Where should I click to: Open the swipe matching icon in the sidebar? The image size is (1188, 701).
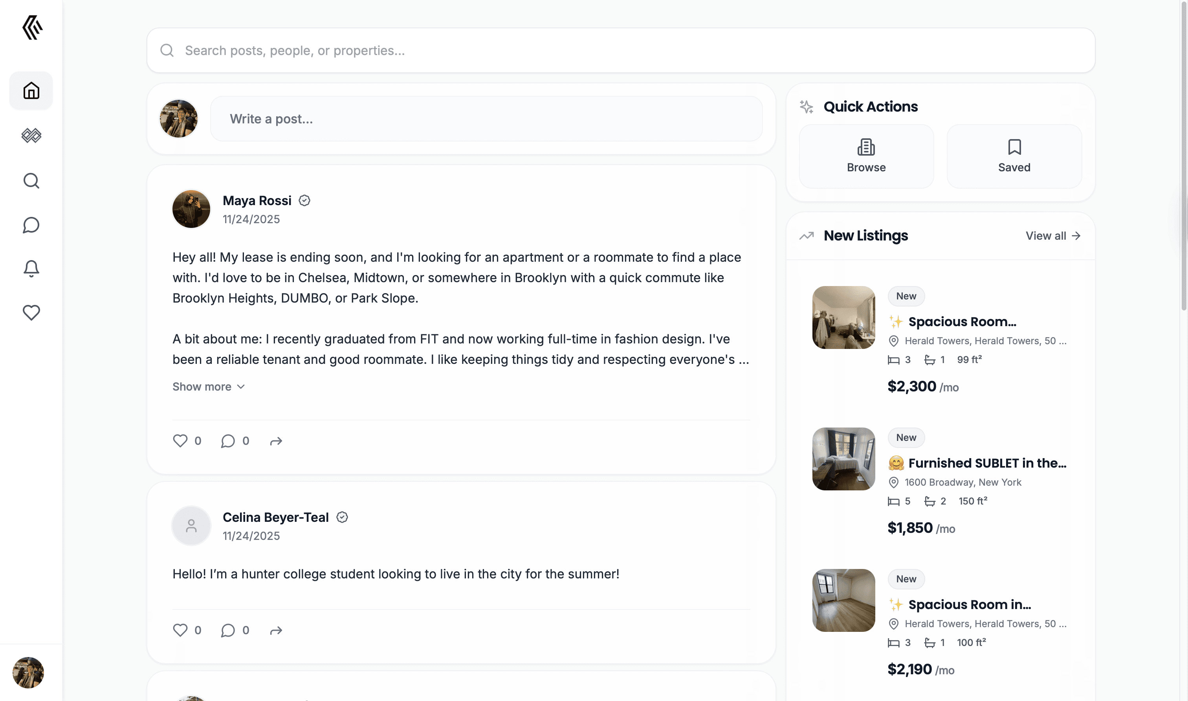tap(31, 136)
